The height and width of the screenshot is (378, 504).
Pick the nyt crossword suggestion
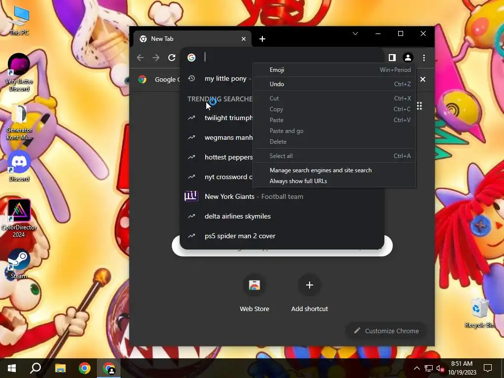[x=217, y=177]
